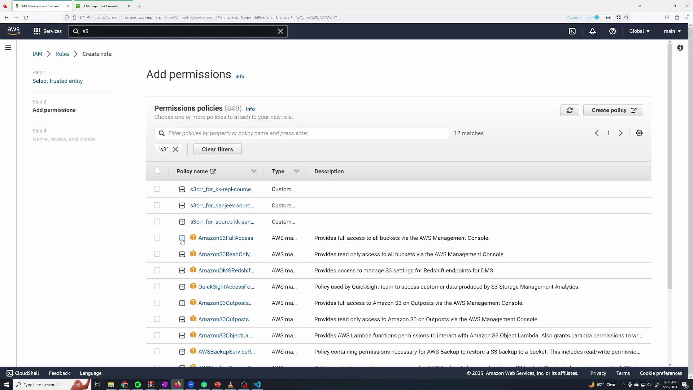Open the notifications bell
The width and height of the screenshot is (693, 390).
click(x=592, y=31)
